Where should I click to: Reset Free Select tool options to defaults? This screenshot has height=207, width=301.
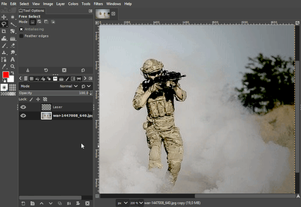coord(83,70)
